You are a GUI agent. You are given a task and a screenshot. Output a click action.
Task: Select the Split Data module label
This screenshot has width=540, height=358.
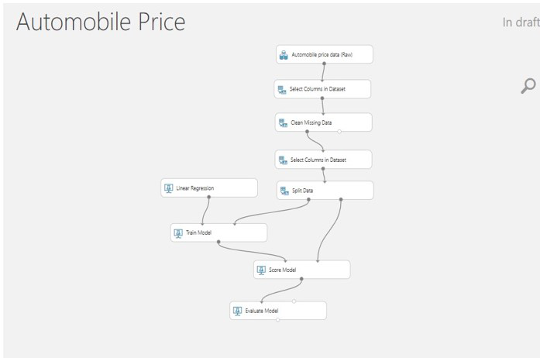coord(303,191)
